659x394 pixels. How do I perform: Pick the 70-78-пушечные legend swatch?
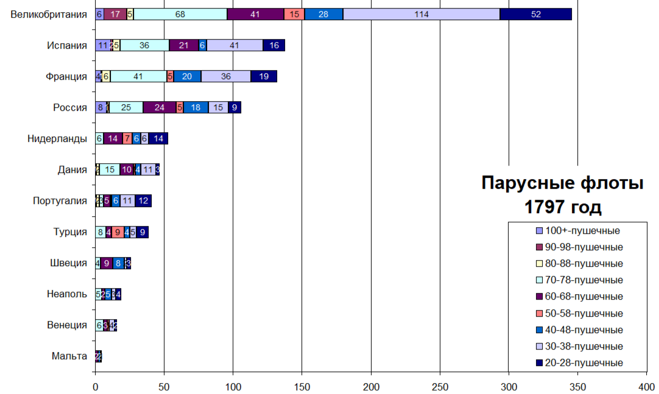538,281
